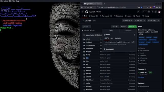This screenshot has height=92, width=164.
Task: Open pull requests icon in header
Action: click(x=152, y=12)
